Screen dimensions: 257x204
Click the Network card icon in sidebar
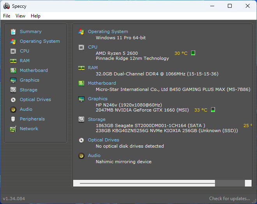coord(13,129)
